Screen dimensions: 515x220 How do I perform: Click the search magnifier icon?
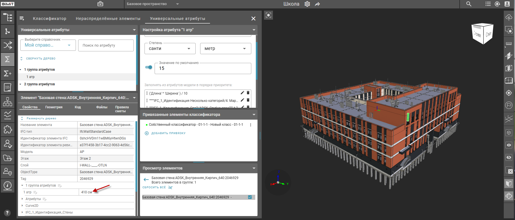[469, 4]
